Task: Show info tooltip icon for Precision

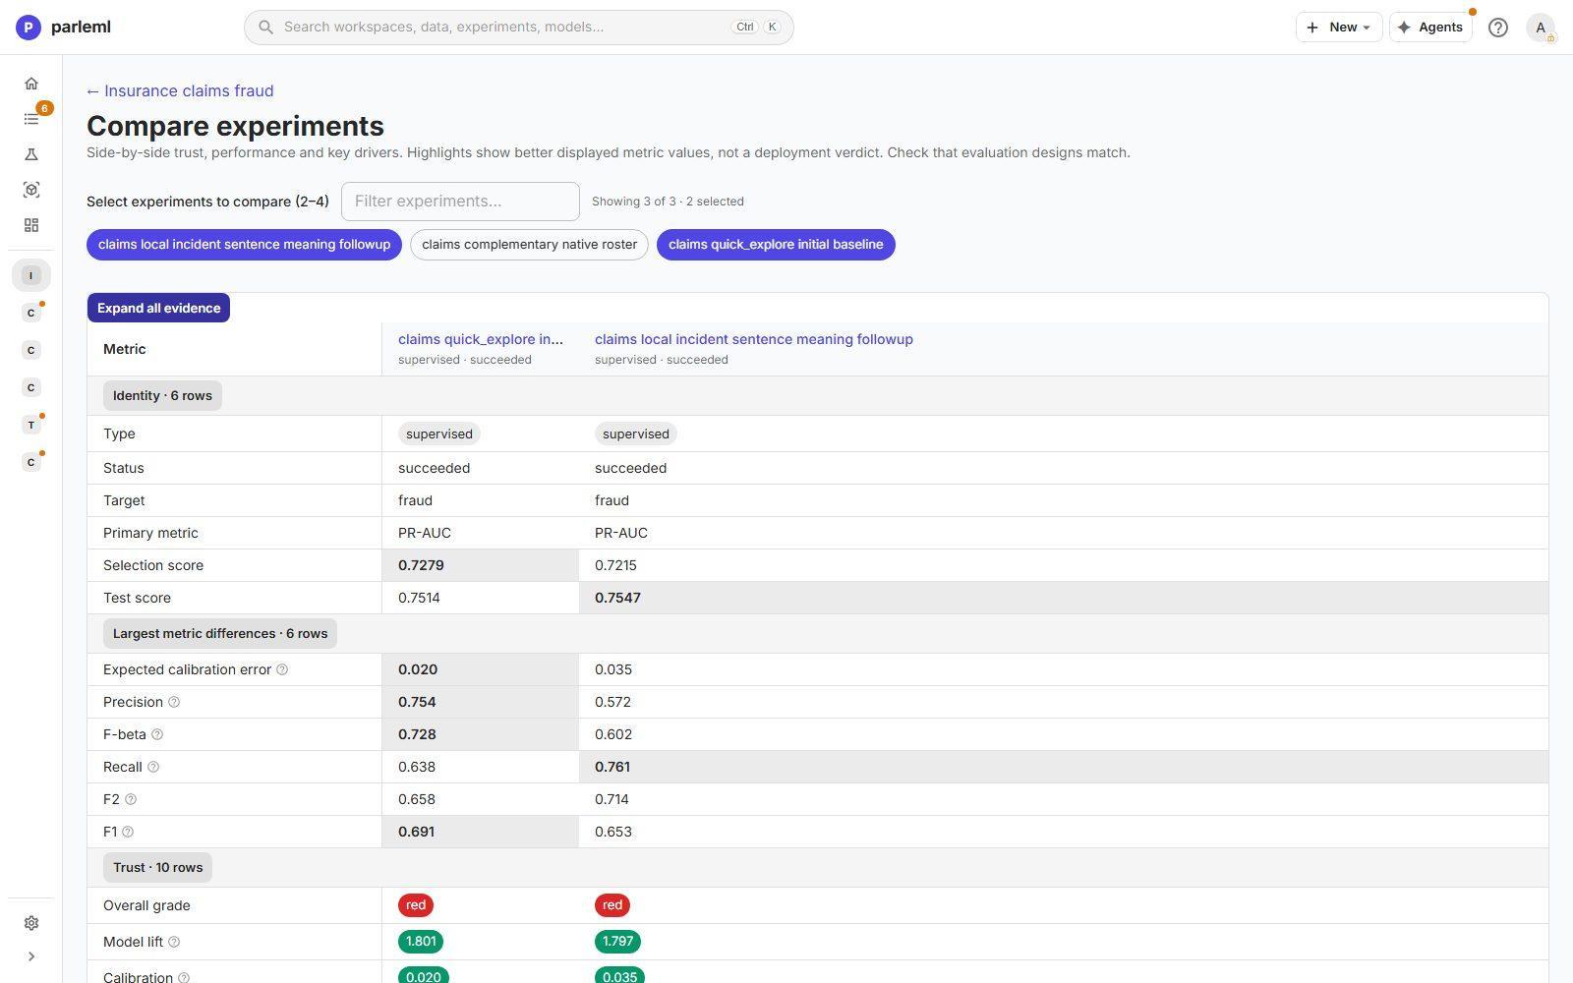Action: [174, 702]
